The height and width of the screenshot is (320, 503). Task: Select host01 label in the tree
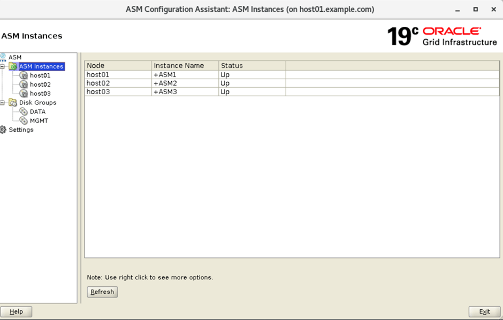point(40,75)
